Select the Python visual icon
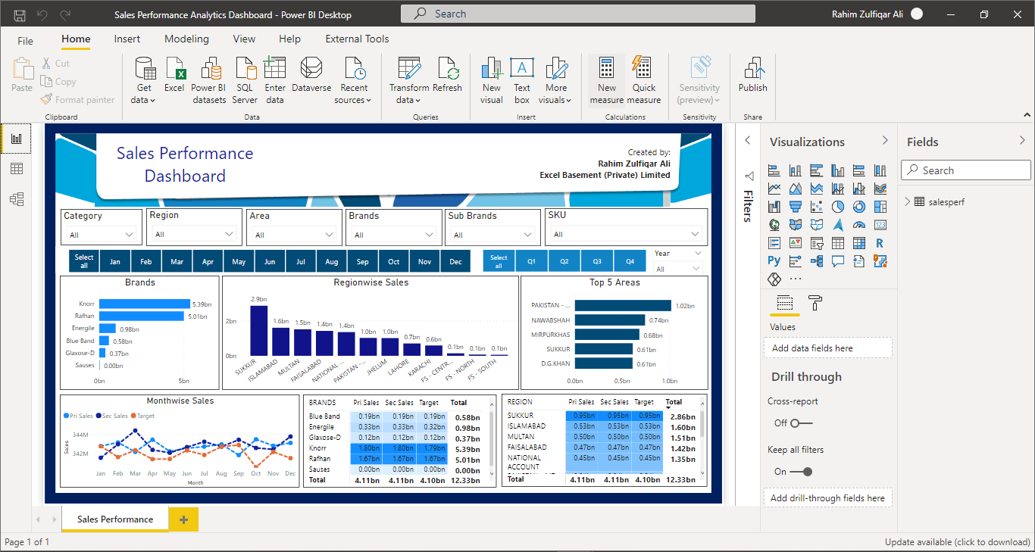The image size is (1035, 552). [x=774, y=260]
